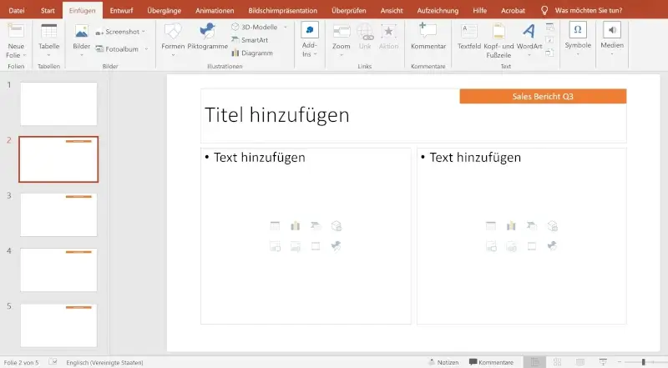This screenshot has width=668, height=368.
Task: Click chart icon in right content placeholder
Action: (x=511, y=226)
